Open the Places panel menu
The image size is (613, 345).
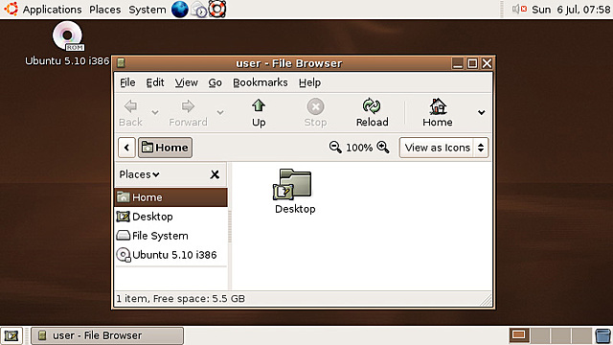pos(104,9)
